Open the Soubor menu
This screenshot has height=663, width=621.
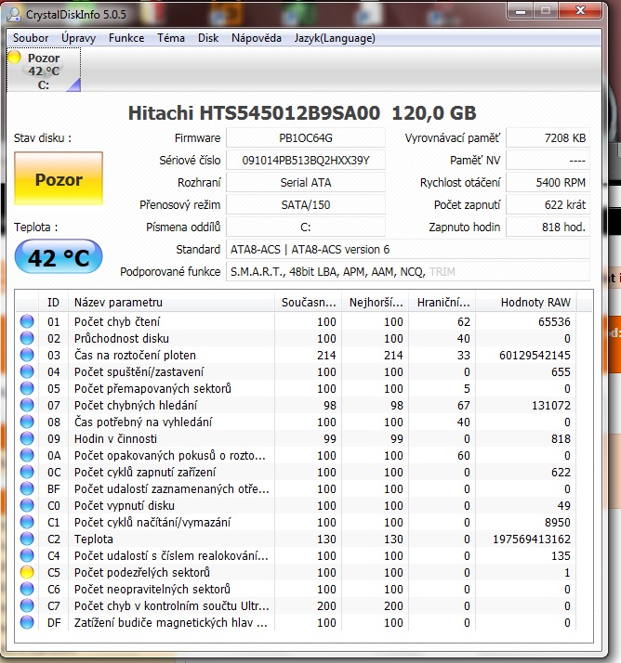[x=31, y=38]
